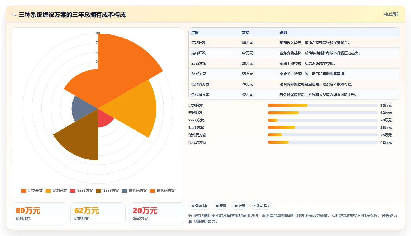Viewport: 411px width, 236px height.
Task: Click the 表格 chip
Action: (221, 205)
